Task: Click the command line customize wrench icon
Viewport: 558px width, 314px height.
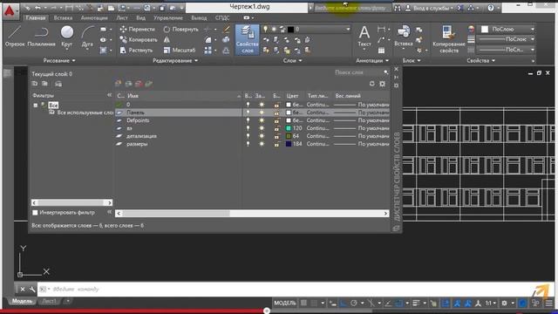Action: point(32,289)
